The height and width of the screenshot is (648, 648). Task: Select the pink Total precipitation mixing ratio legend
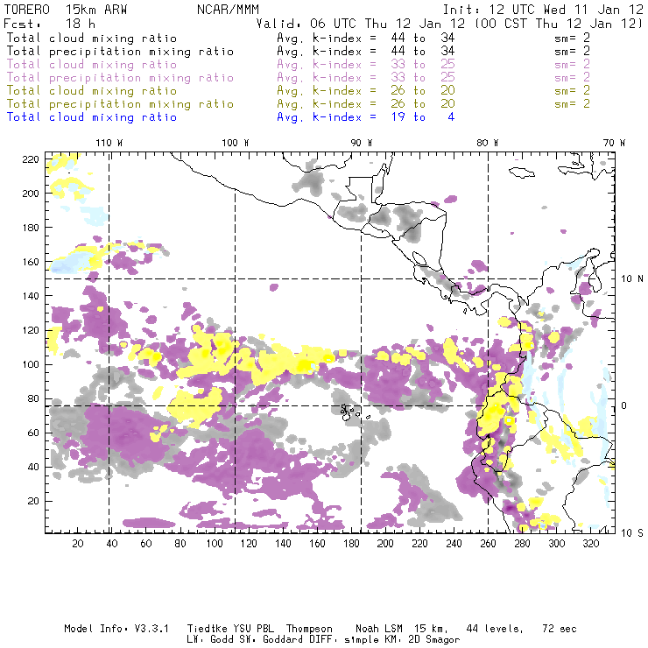click(120, 77)
